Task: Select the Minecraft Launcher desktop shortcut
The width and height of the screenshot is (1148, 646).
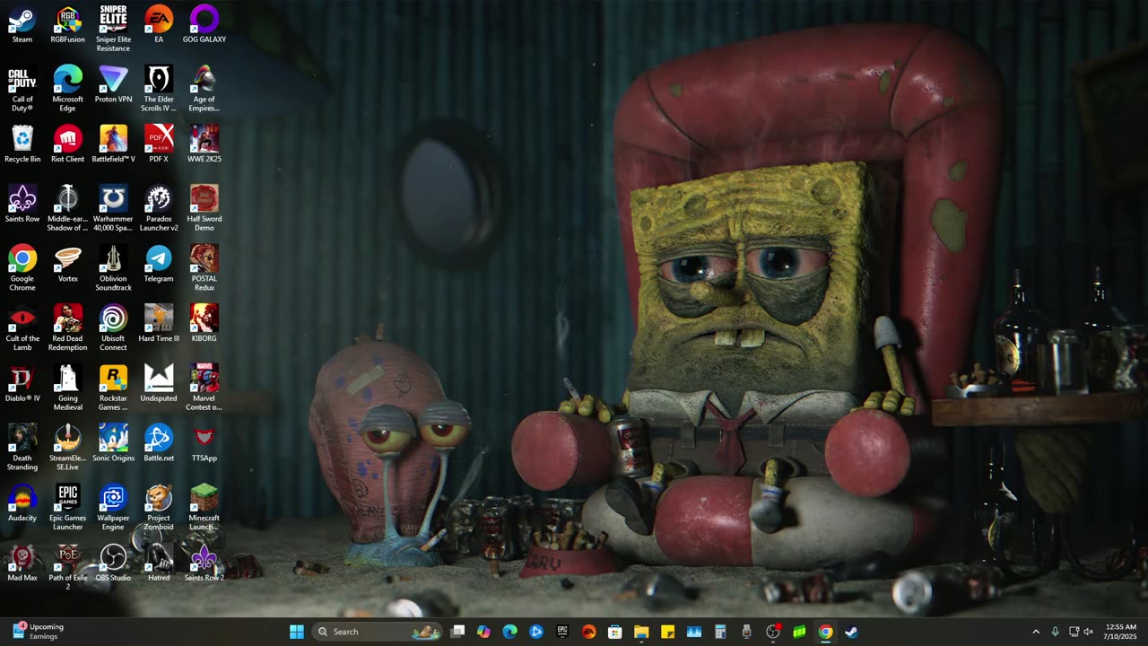Action: pyautogui.click(x=204, y=508)
